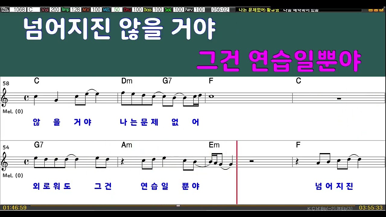The image size is (386, 217).
Task: Click the Am chord symbol
Action: point(127,145)
